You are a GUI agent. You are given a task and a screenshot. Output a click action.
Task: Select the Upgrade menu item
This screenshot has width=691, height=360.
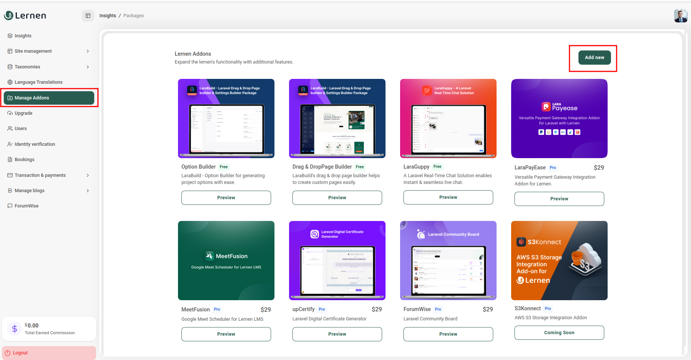tap(23, 113)
